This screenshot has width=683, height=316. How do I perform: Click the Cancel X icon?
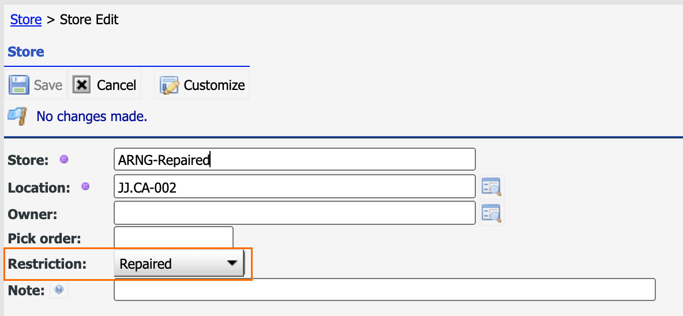coord(81,85)
